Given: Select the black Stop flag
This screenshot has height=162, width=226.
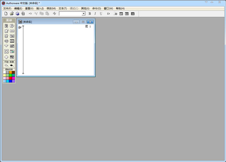Looking at the screenshot, I should [x=12, y=65].
